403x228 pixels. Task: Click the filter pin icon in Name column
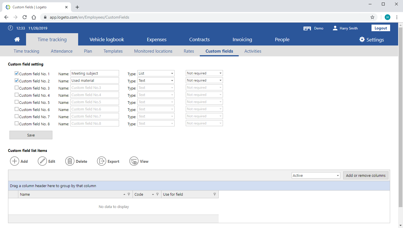coord(129,194)
